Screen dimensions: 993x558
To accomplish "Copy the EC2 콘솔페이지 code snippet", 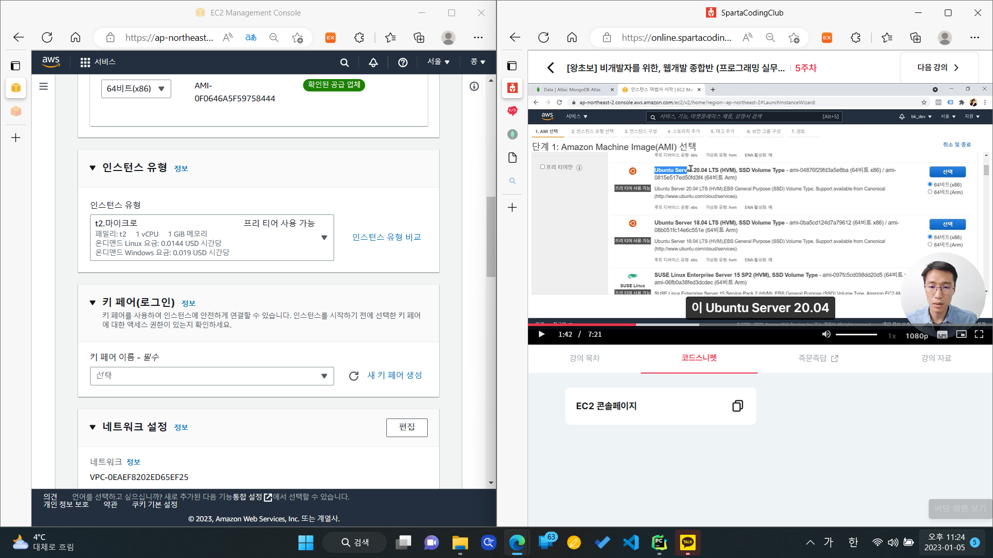I will pos(738,406).
